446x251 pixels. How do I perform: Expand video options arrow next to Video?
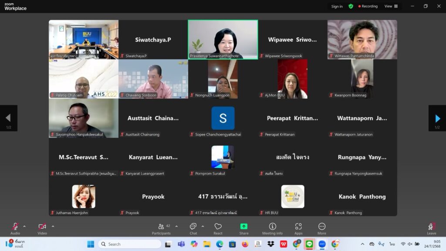(x=53, y=226)
